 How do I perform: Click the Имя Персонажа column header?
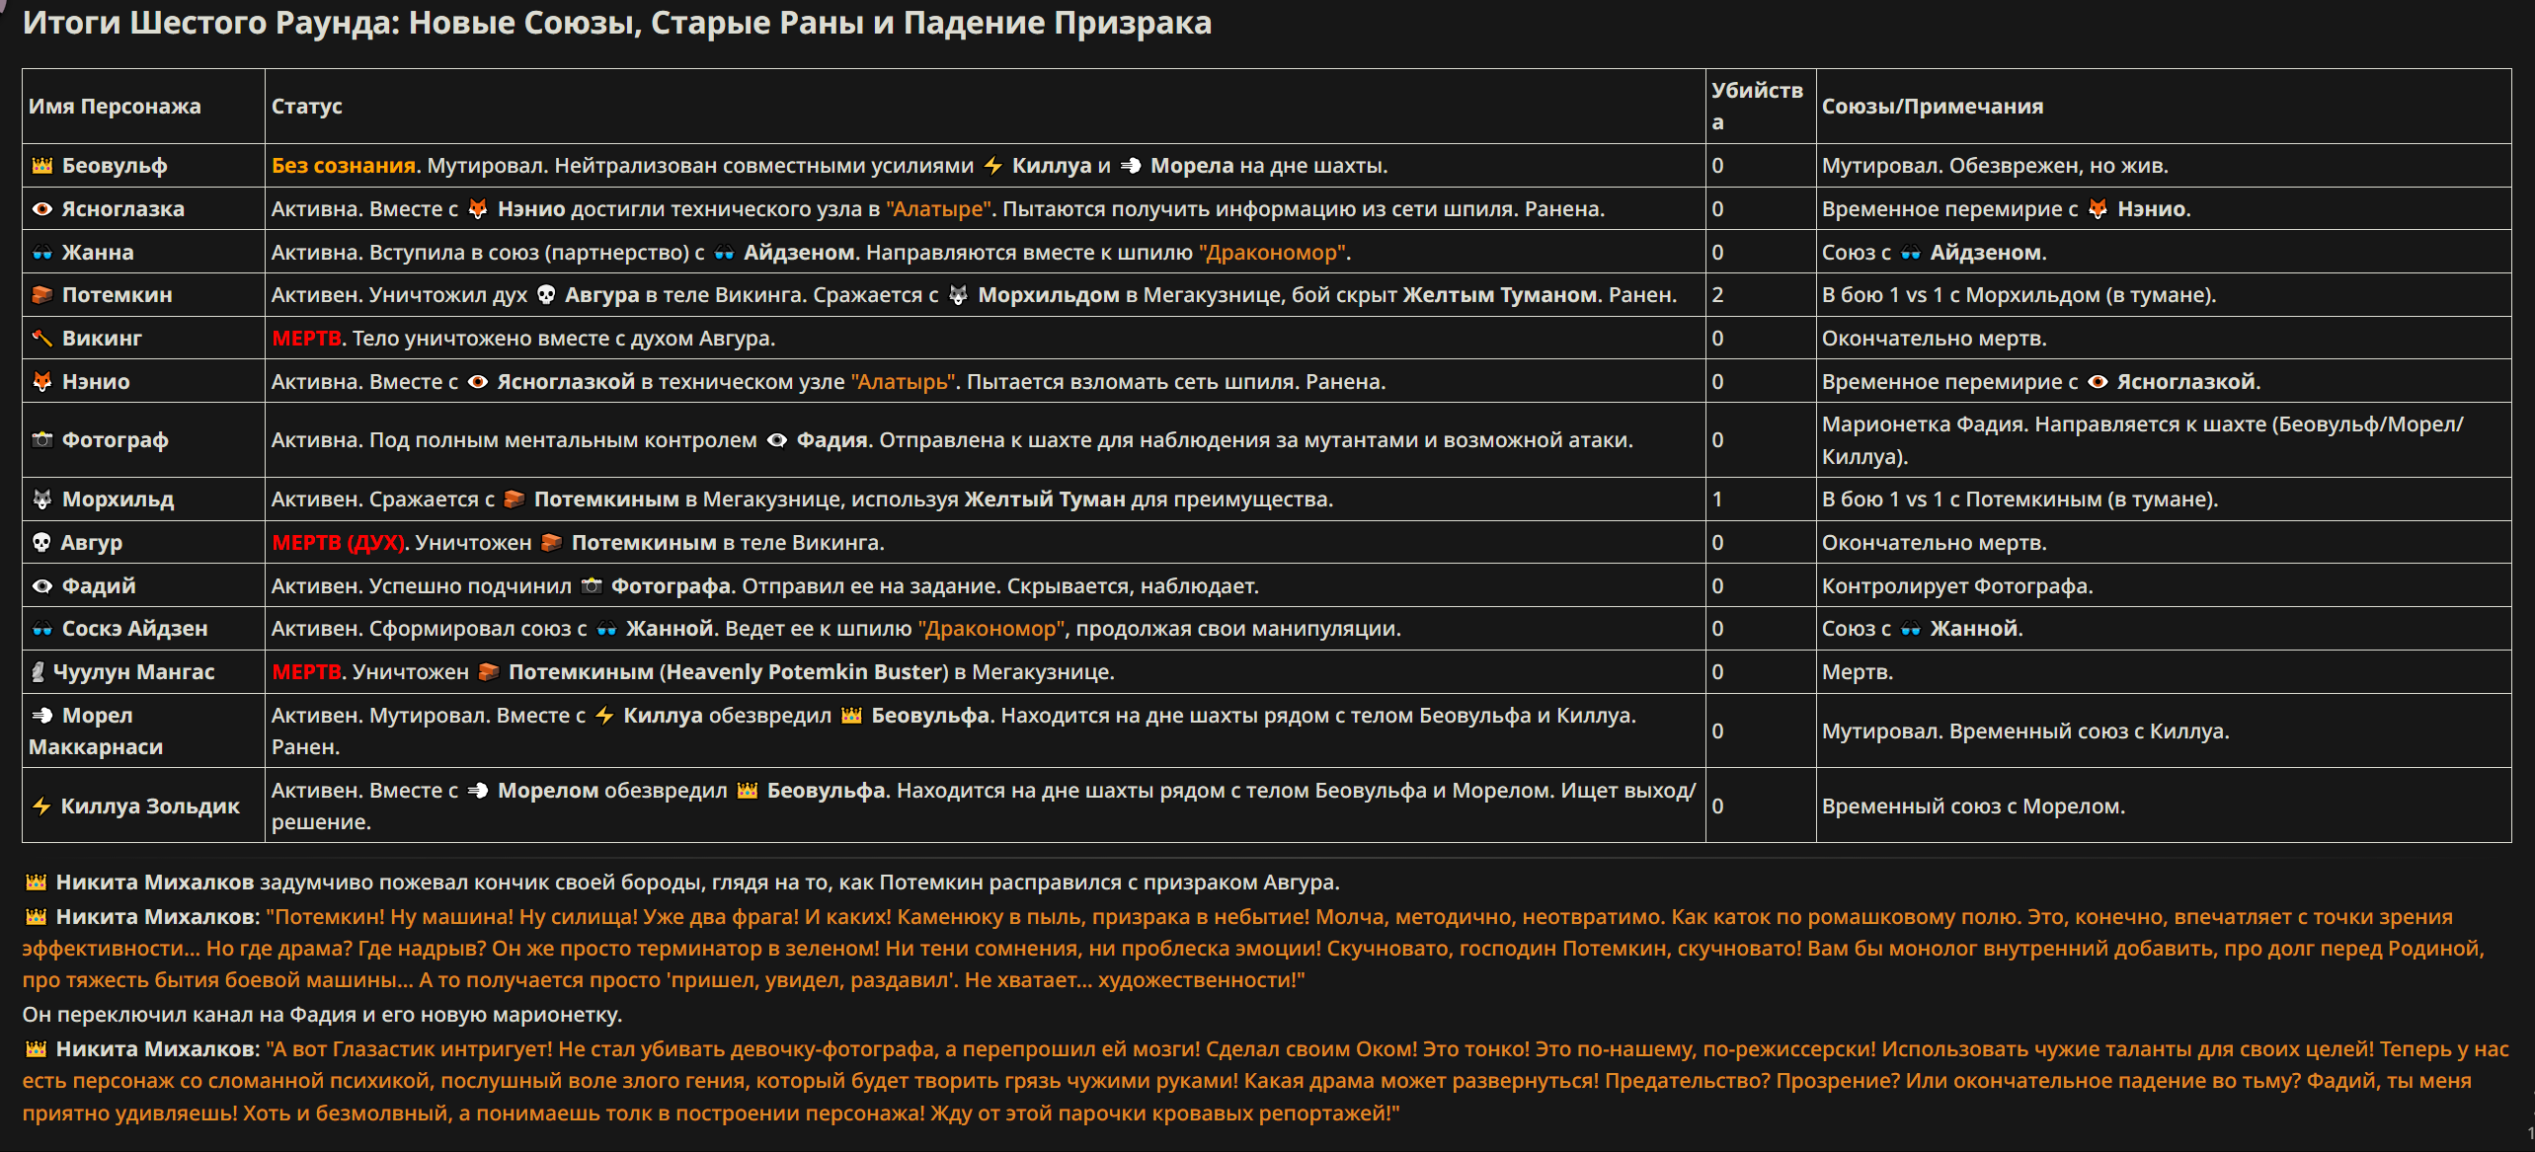click(115, 107)
